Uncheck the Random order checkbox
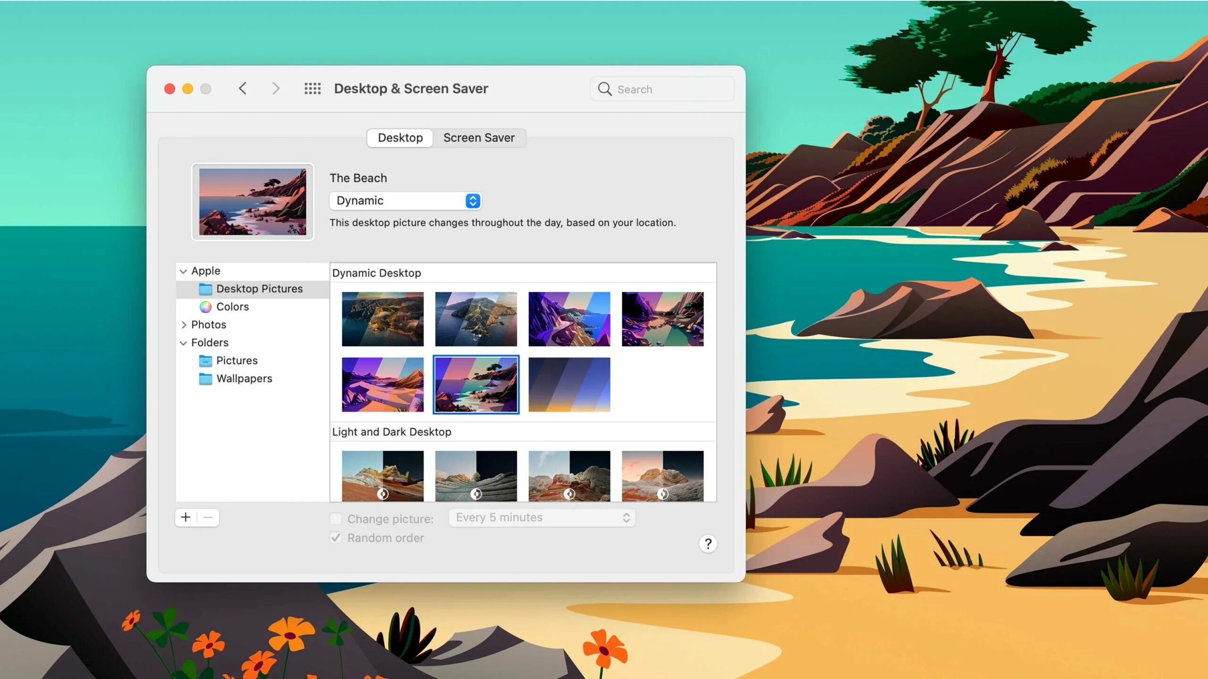The width and height of the screenshot is (1208, 679). point(336,537)
